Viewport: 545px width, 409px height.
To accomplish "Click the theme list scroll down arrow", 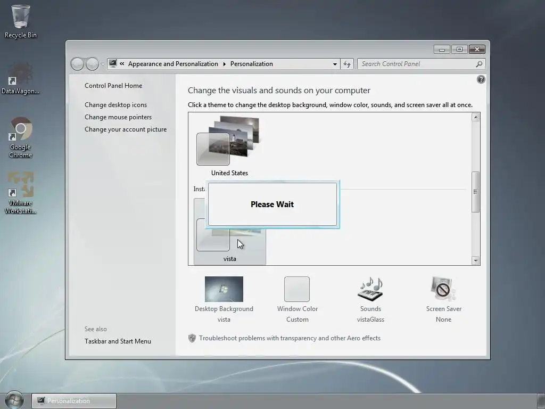I will tap(475, 260).
